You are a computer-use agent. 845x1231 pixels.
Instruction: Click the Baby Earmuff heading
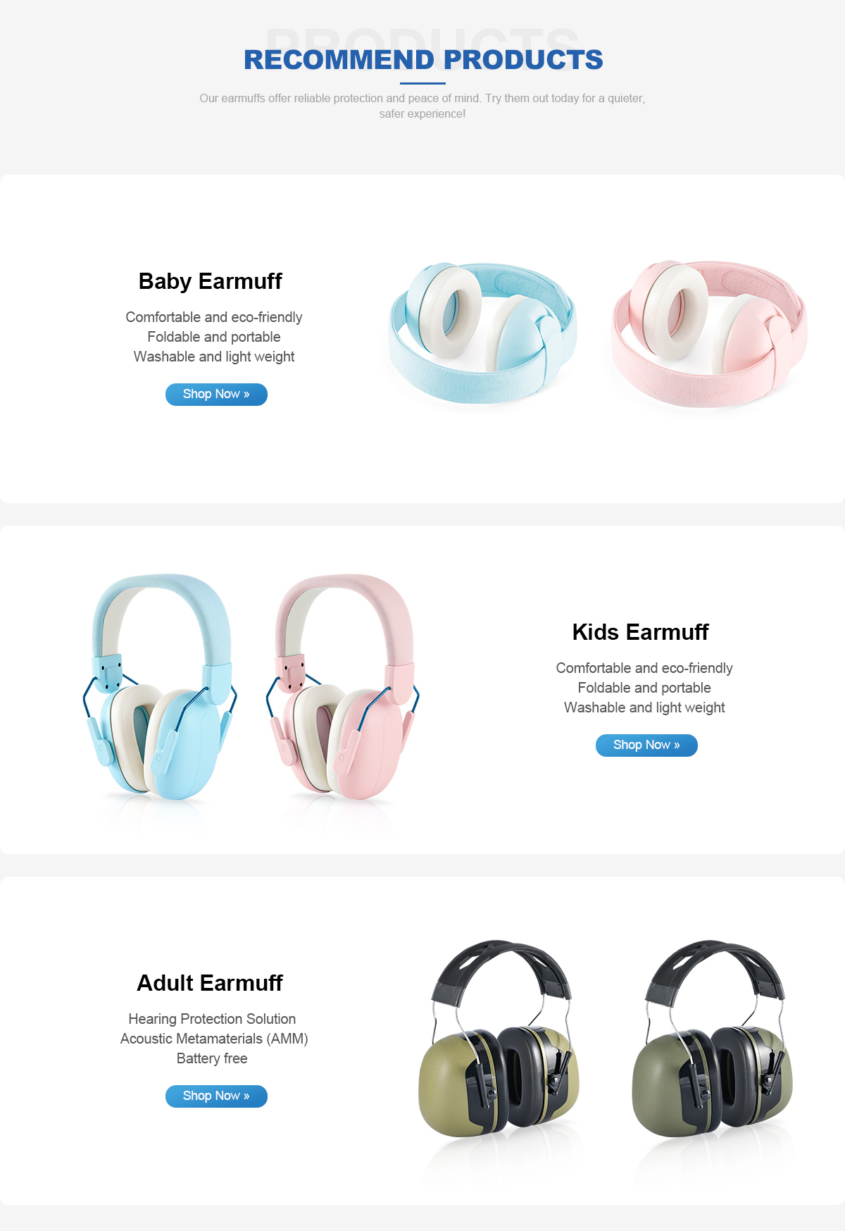[210, 281]
